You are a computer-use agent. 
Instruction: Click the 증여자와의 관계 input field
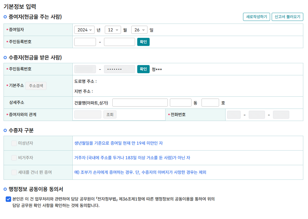(x=88, y=114)
